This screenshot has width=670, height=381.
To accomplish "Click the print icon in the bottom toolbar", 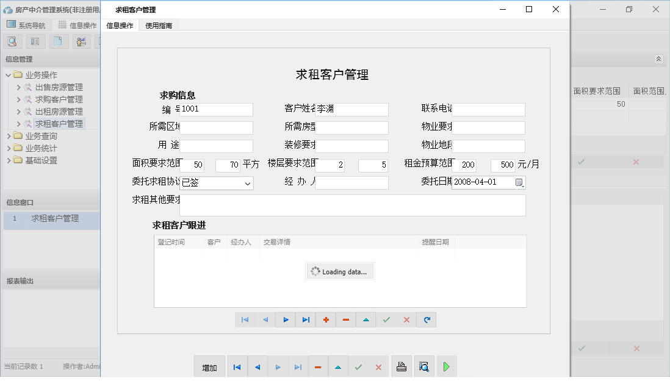I will pos(402,366).
